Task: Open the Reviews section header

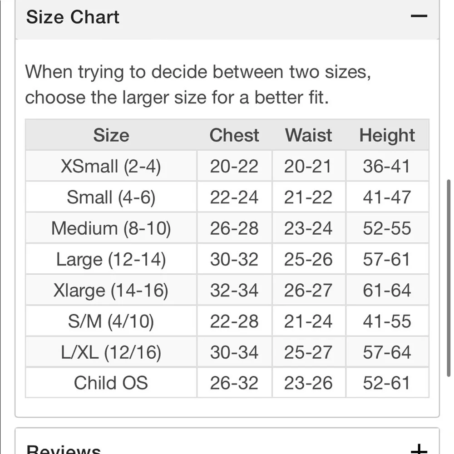Action: 227,441
